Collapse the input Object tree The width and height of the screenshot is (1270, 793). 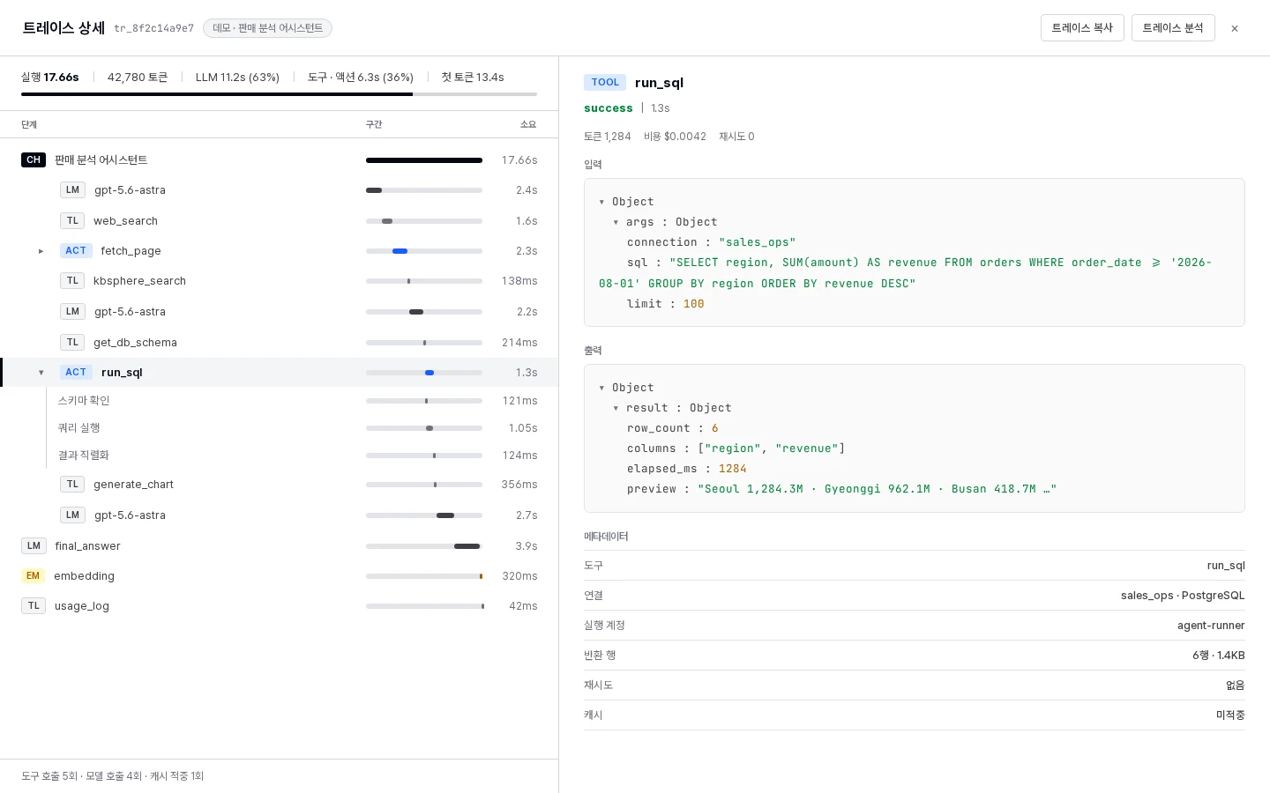pyautogui.click(x=601, y=202)
